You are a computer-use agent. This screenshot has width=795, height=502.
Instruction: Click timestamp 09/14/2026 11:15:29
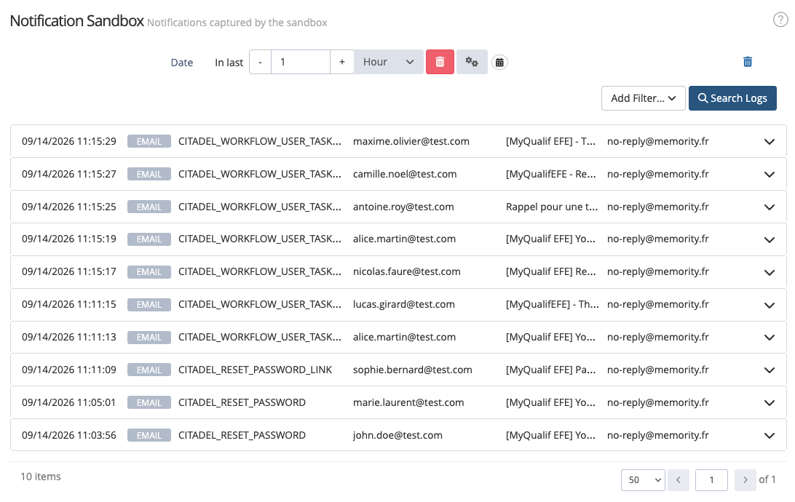pyautogui.click(x=69, y=141)
